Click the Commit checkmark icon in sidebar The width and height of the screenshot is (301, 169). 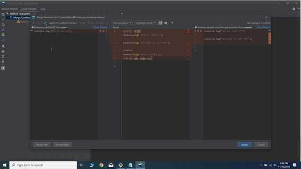tap(3, 19)
